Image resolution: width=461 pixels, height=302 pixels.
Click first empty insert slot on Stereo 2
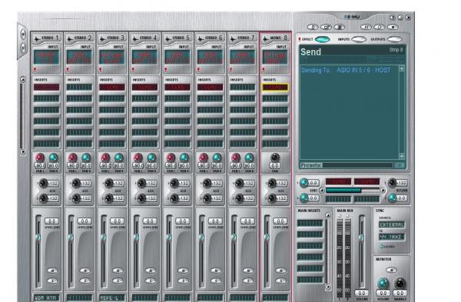tap(79, 88)
